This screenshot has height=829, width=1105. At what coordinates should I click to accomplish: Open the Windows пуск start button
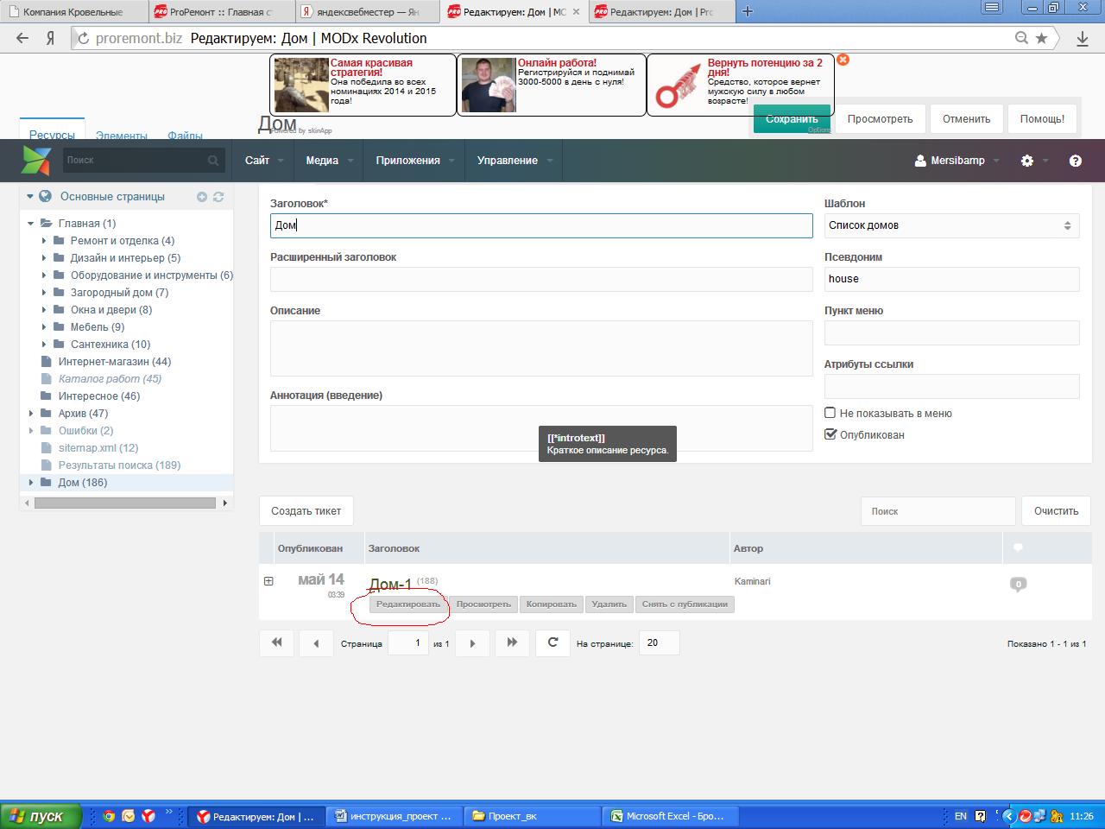[x=40, y=816]
